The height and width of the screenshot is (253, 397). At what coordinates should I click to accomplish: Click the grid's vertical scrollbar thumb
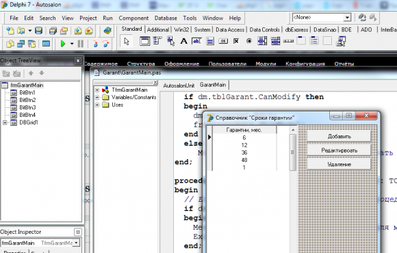293,152
